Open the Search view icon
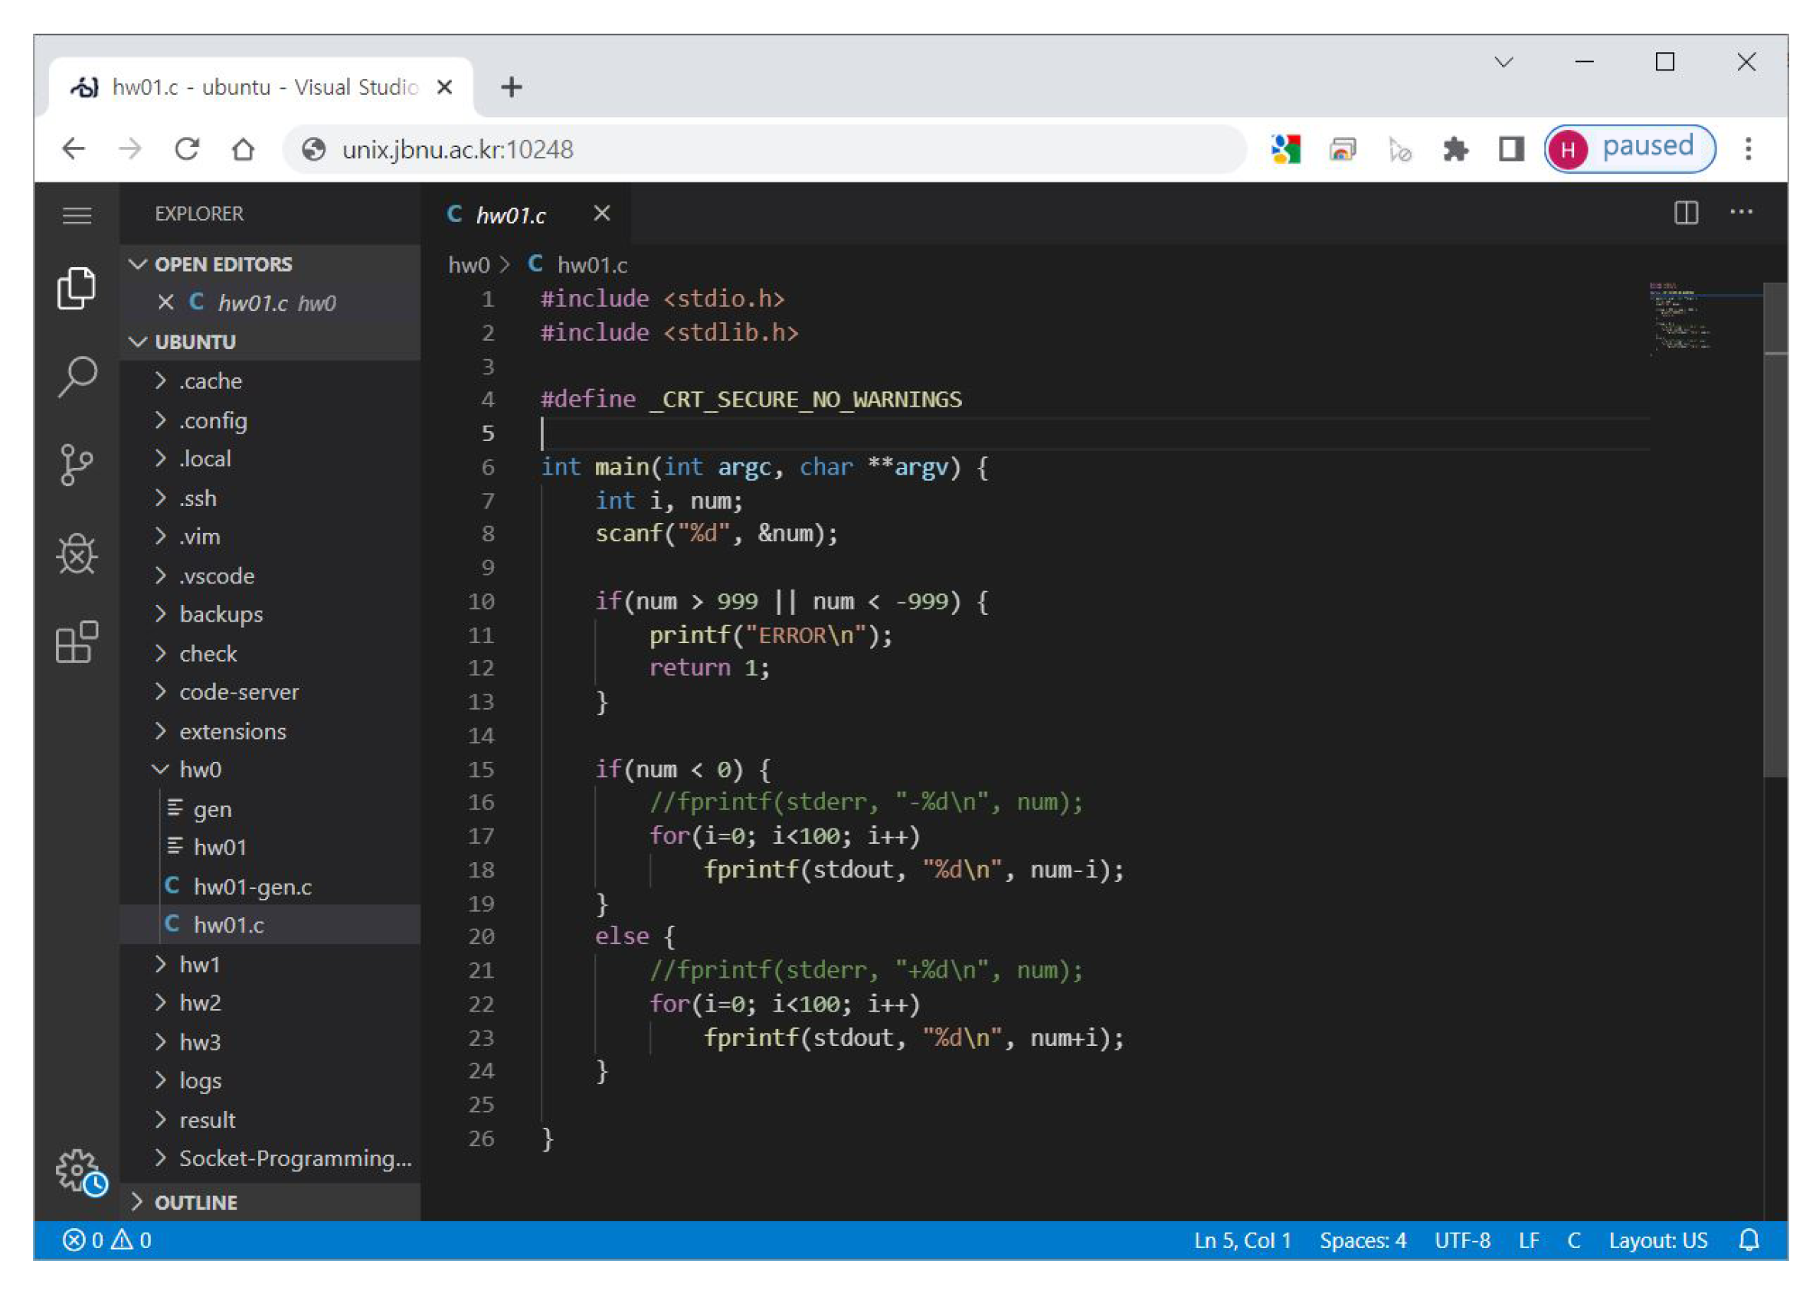Image resolution: width=1816 pixels, height=1297 pixels. coord(77,375)
